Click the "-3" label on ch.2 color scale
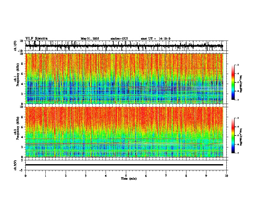 [238, 118]
